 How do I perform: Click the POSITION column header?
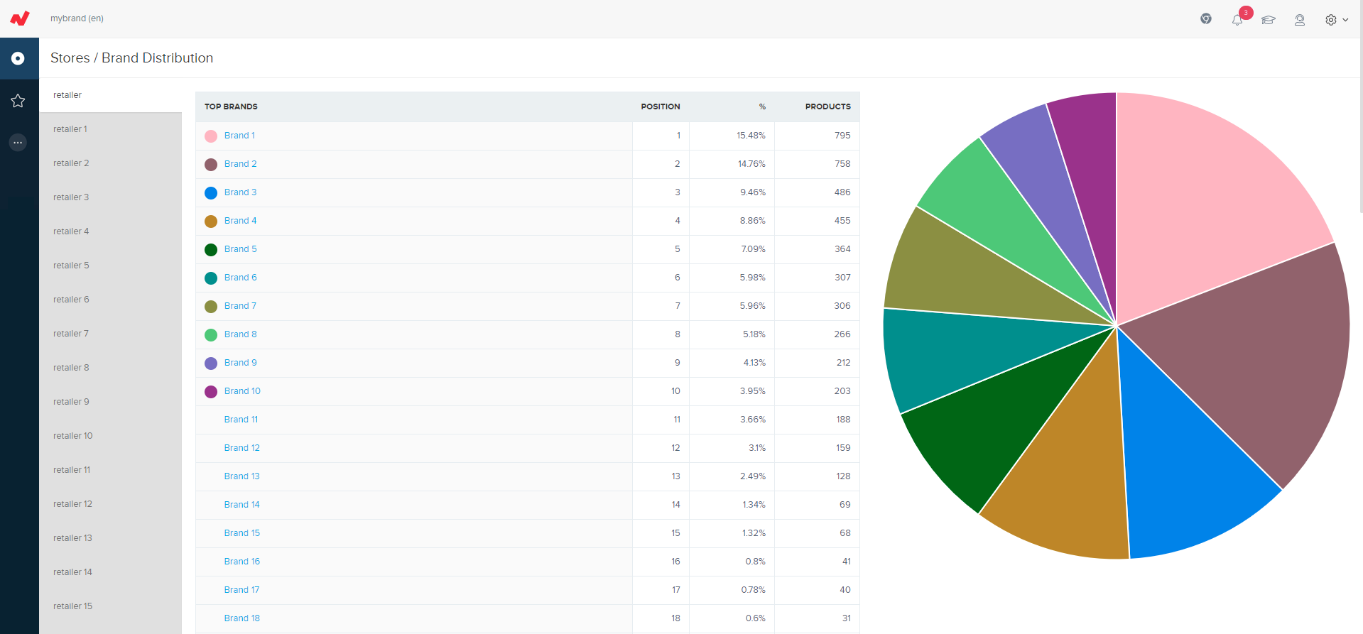pos(661,106)
